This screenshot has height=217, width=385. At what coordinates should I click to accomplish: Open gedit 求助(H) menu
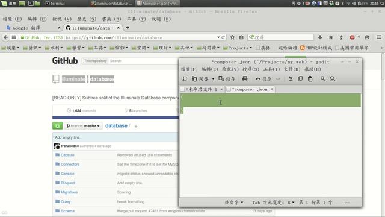pyautogui.click(x=313, y=69)
